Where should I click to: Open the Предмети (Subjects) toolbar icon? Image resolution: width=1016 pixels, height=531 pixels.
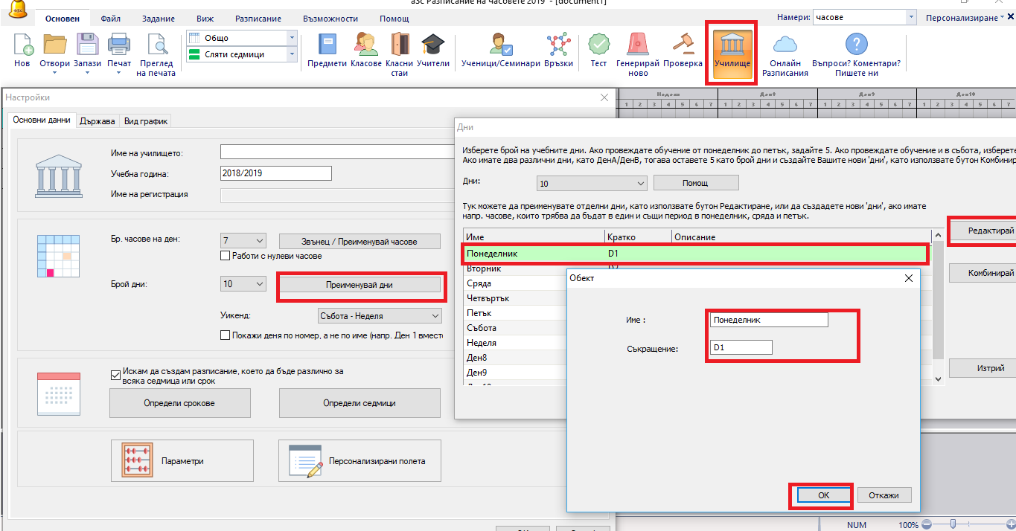pyautogui.click(x=328, y=46)
